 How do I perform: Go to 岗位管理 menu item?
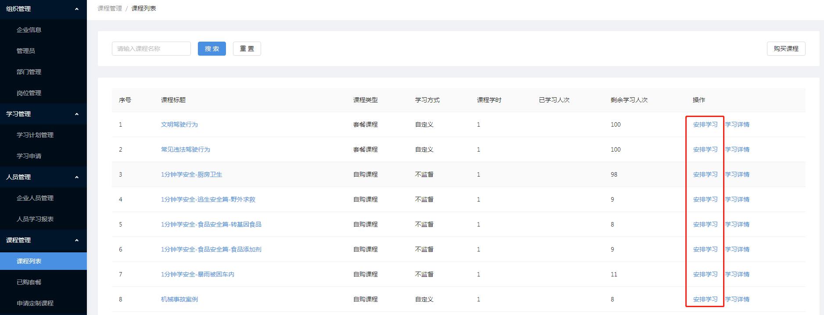click(29, 93)
